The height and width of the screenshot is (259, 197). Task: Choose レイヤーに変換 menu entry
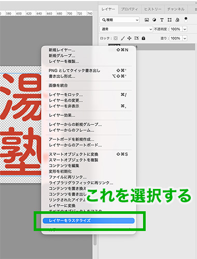62,206
